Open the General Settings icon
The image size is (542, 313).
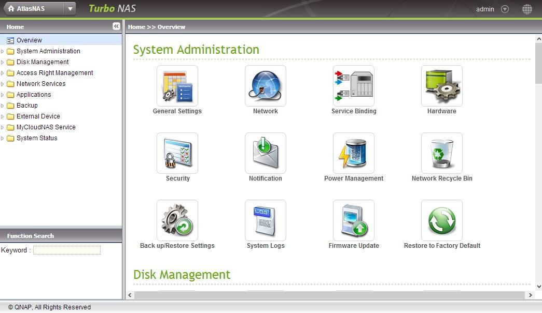pyautogui.click(x=177, y=86)
